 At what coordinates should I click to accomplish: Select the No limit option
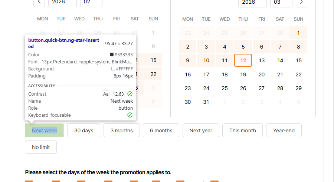click(41, 147)
